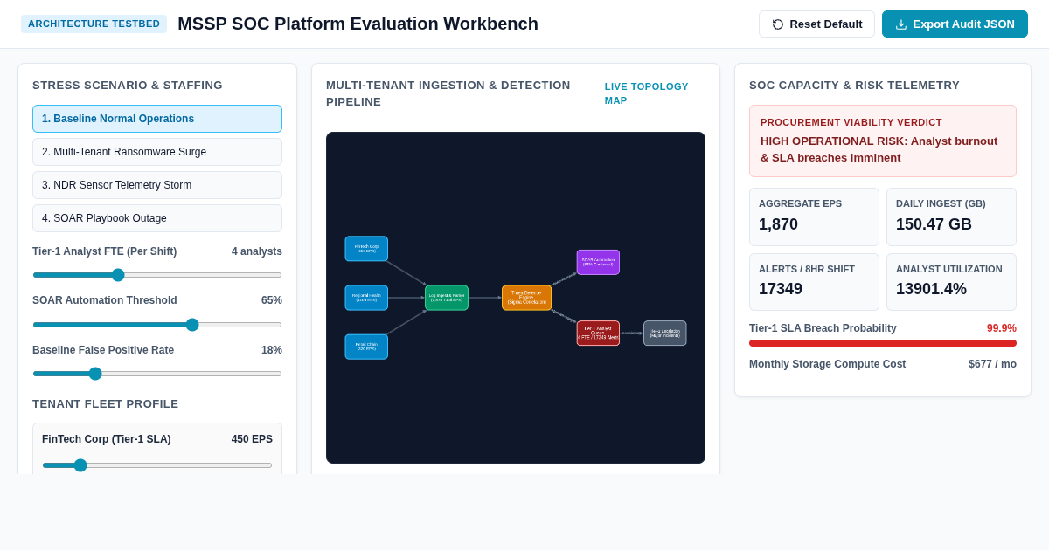Click the download icon in Export Audit JSON
Screen dimensions: 1049x550
click(901, 24)
